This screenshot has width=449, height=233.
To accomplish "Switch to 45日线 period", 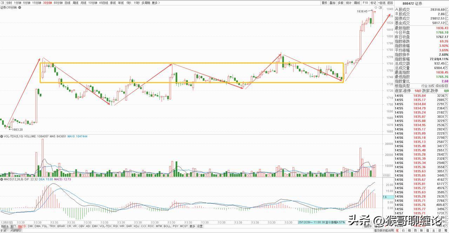I will tap(103, 3).
